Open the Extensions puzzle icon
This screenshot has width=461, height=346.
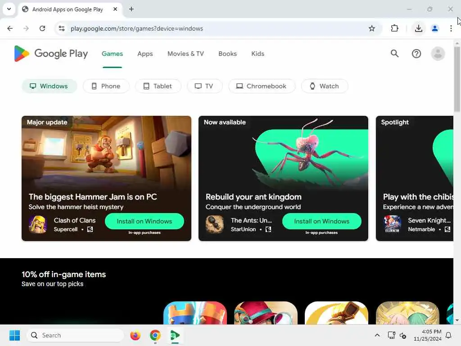394,28
